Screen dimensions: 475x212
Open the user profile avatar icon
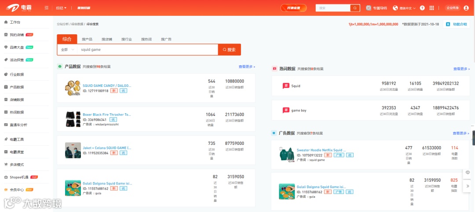point(466,8)
